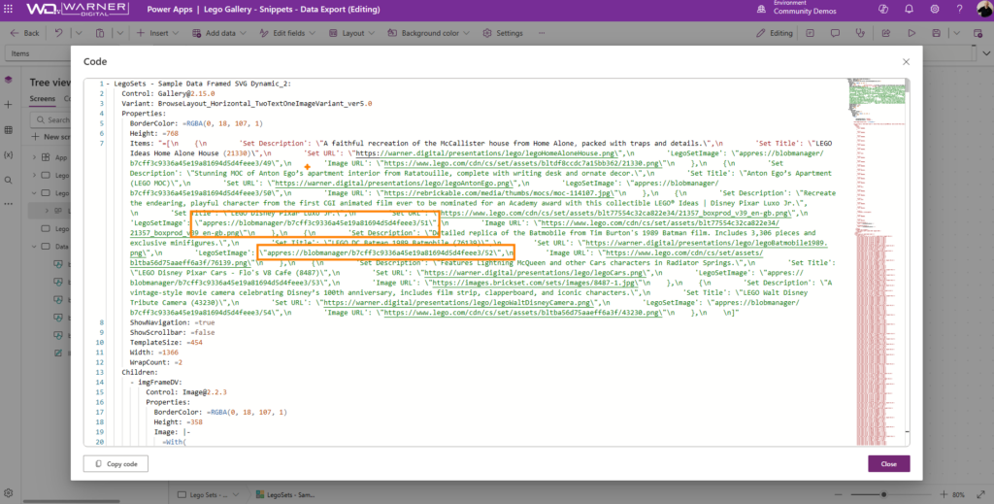This screenshot has height=504, width=994.
Task: Click the Paste clipboard icon
Action: pyautogui.click(x=100, y=33)
